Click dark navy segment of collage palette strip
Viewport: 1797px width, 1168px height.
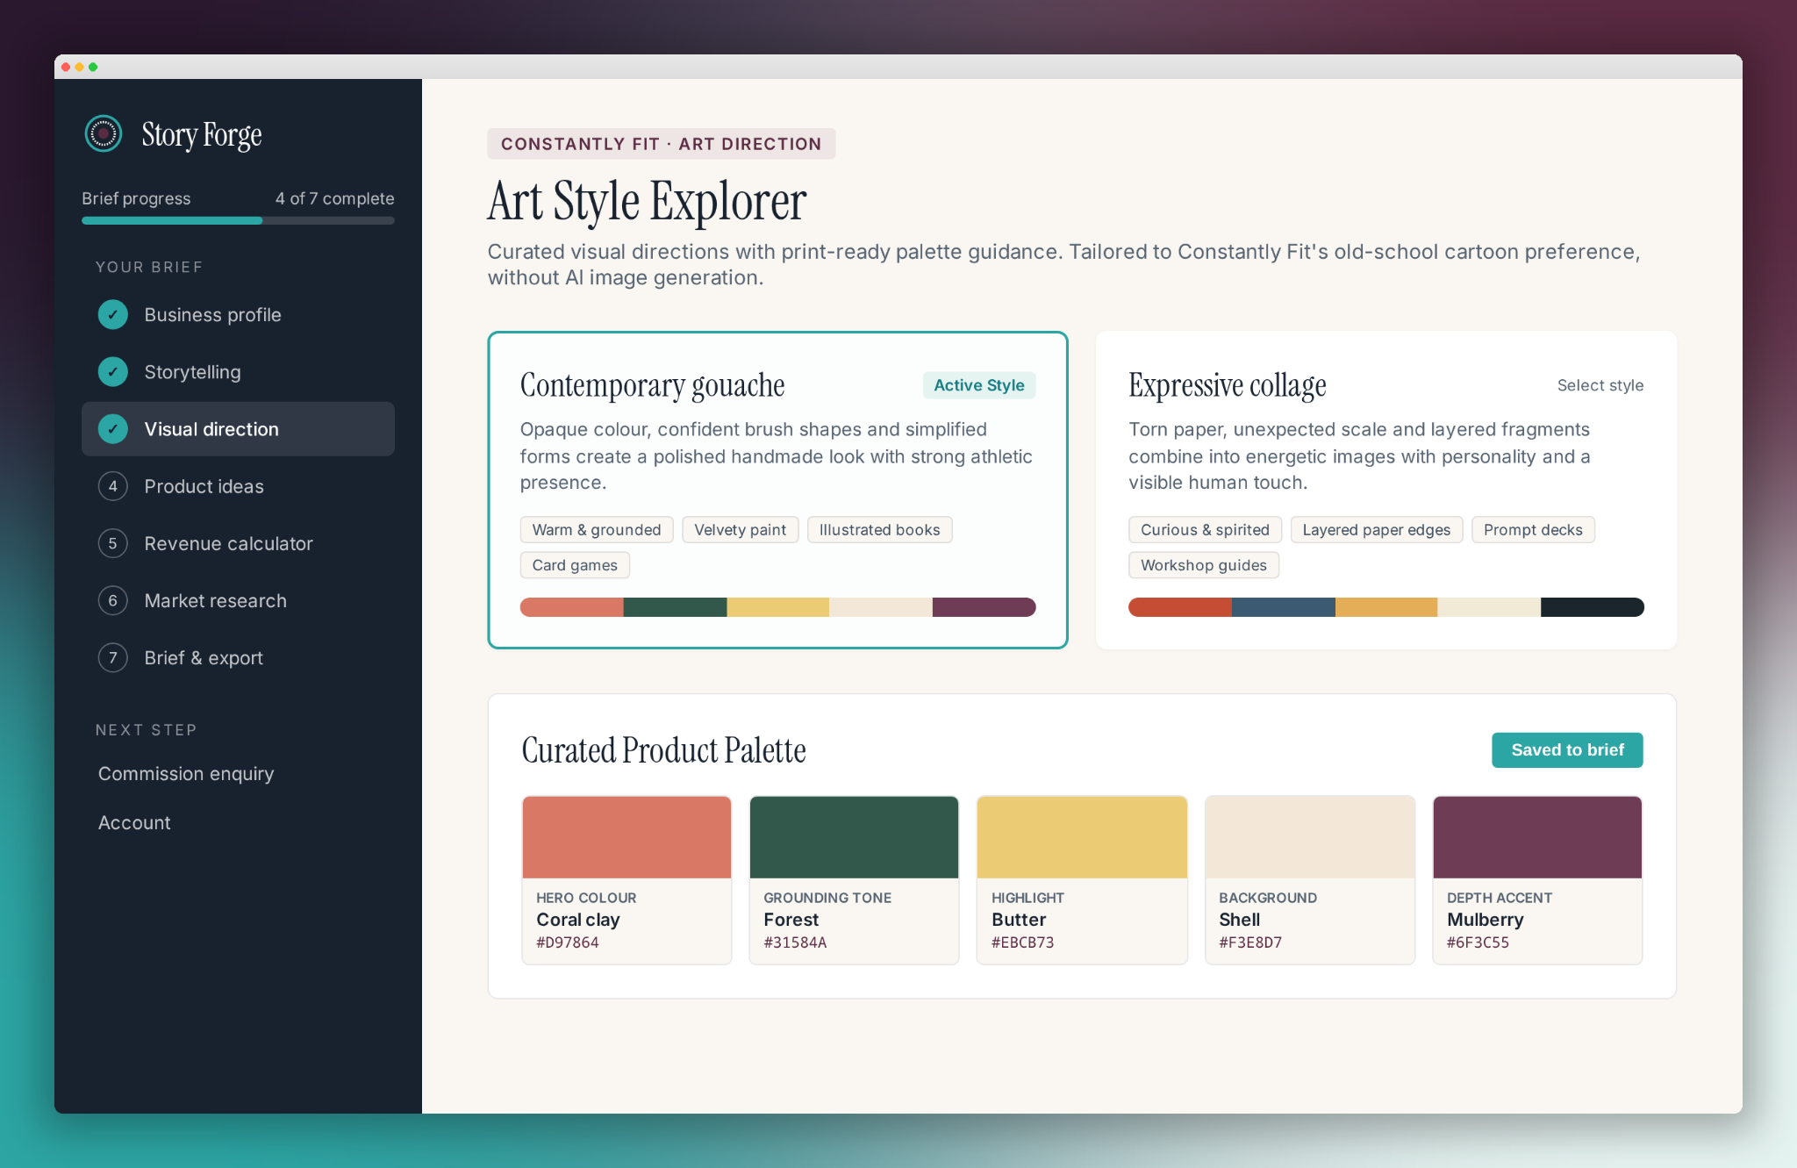coord(1592,607)
